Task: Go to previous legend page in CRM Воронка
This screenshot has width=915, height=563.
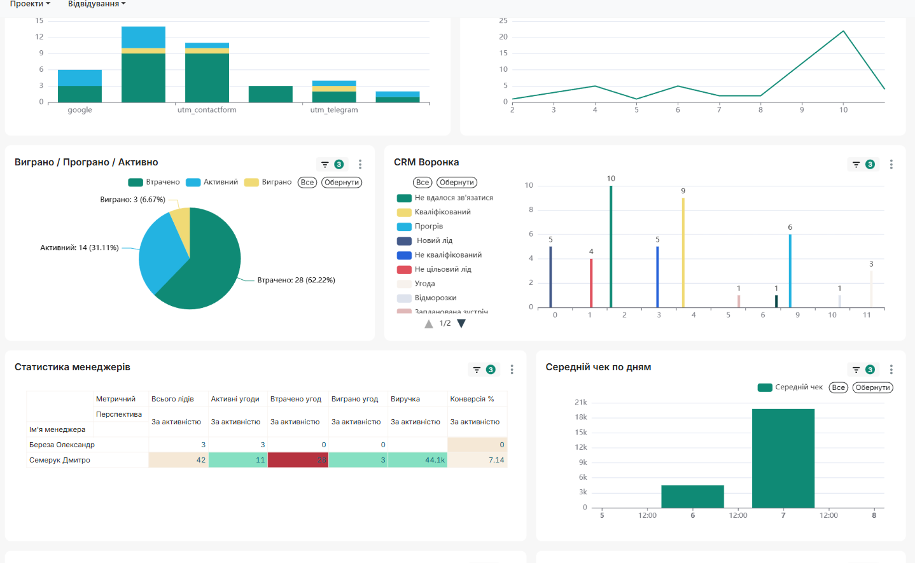Action: tap(429, 324)
